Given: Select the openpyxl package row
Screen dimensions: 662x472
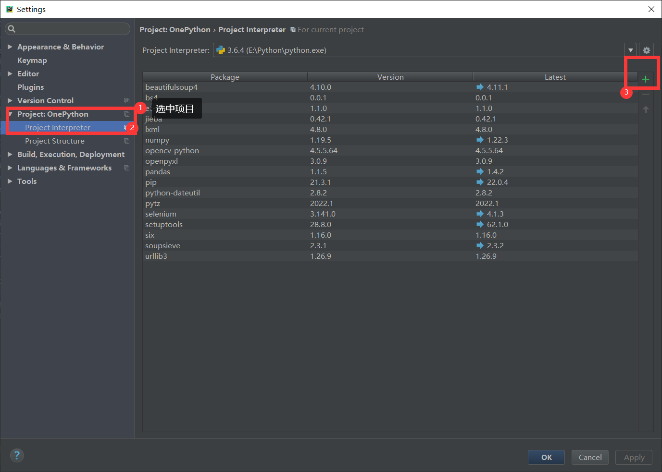Looking at the screenshot, I should pyautogui.click(x=390, y=161).
